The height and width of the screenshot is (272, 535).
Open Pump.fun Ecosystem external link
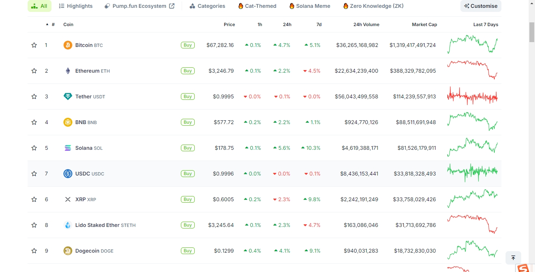pyautogui.click(x=140, y=6)
